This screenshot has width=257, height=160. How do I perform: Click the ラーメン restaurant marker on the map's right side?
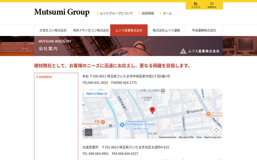[x=208, y=114]
